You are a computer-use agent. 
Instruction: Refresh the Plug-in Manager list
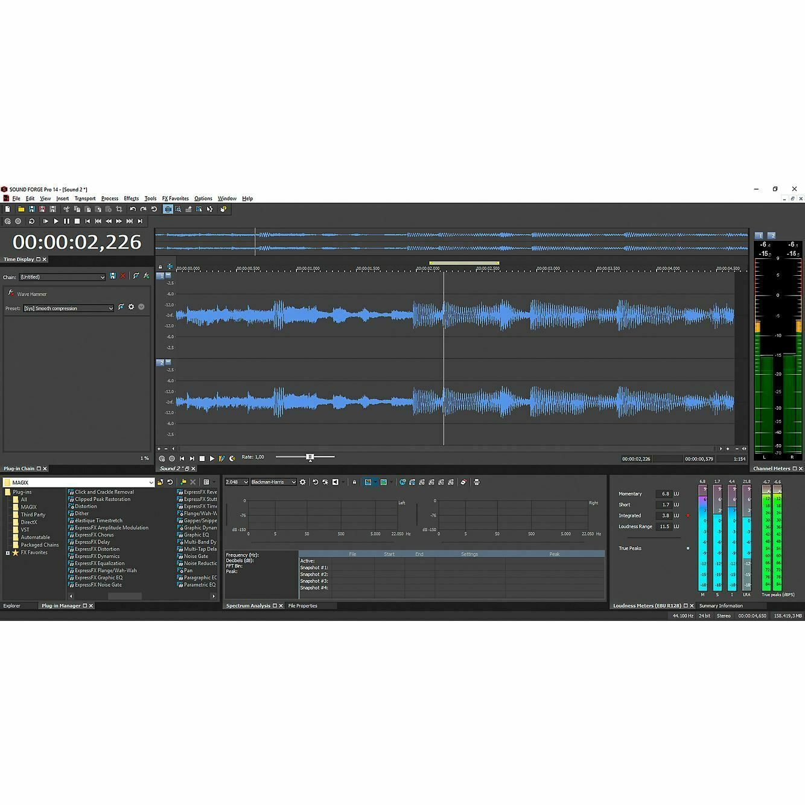[x=170, y=482]
